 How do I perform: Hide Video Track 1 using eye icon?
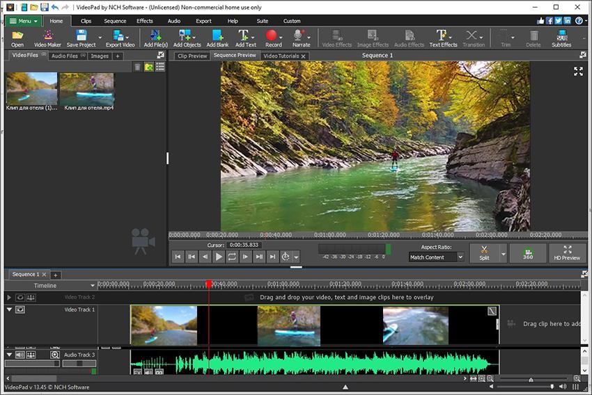pyautogui.click(x=20, y=309)
